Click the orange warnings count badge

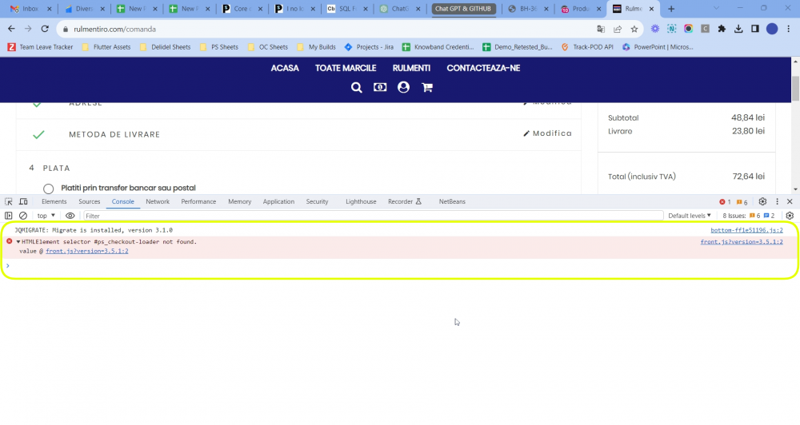742,202
